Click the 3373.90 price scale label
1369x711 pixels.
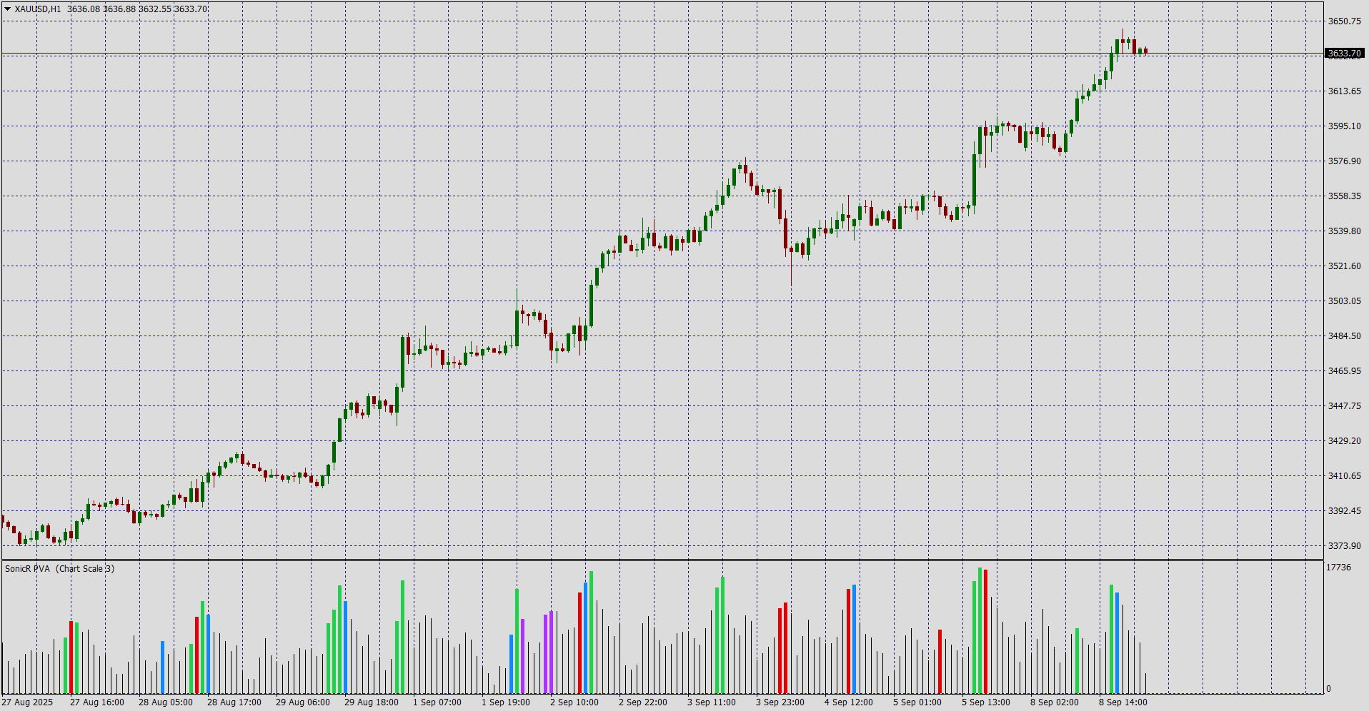click(x=1344, y=546)
